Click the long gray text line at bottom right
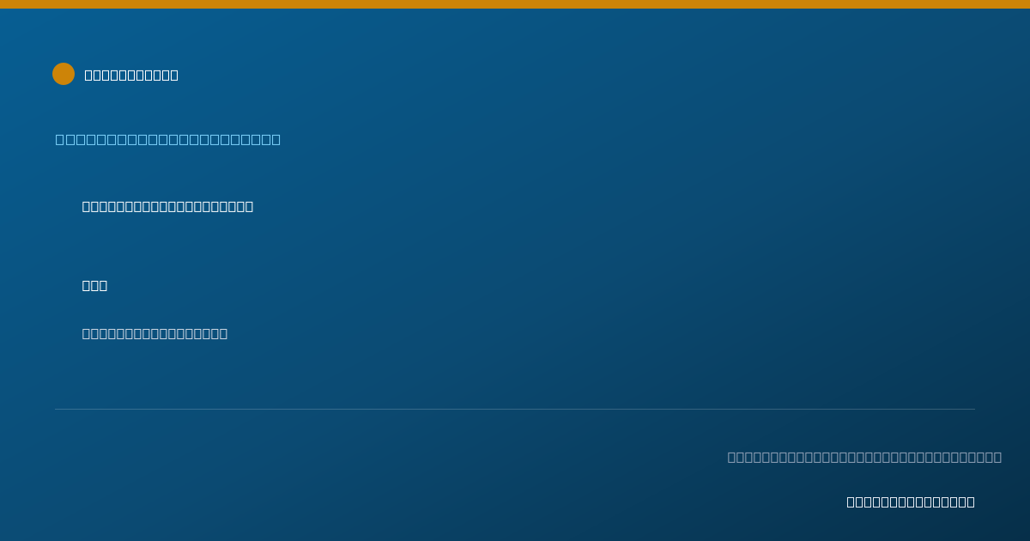This screenshot has width=1030, height=541. point(864,457)
